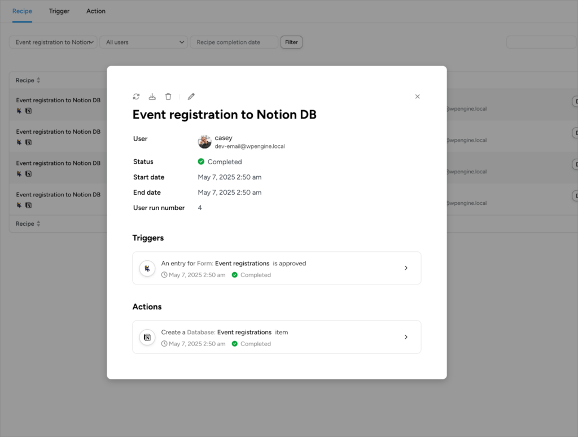578x437 pixels.
Task: Close the recipe details modal
Action: coord(418,97)
